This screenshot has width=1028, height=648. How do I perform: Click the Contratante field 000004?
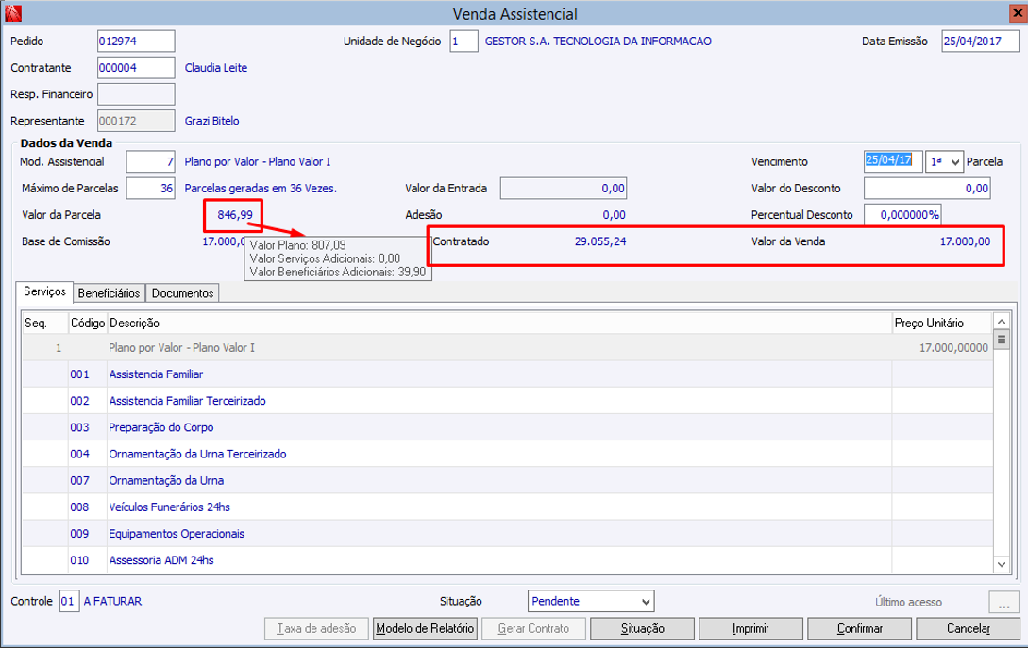136,68
